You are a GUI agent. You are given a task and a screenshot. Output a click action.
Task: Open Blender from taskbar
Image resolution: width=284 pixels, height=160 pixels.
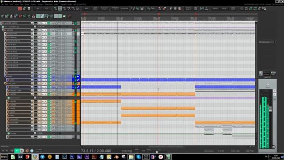coord(116,157)
